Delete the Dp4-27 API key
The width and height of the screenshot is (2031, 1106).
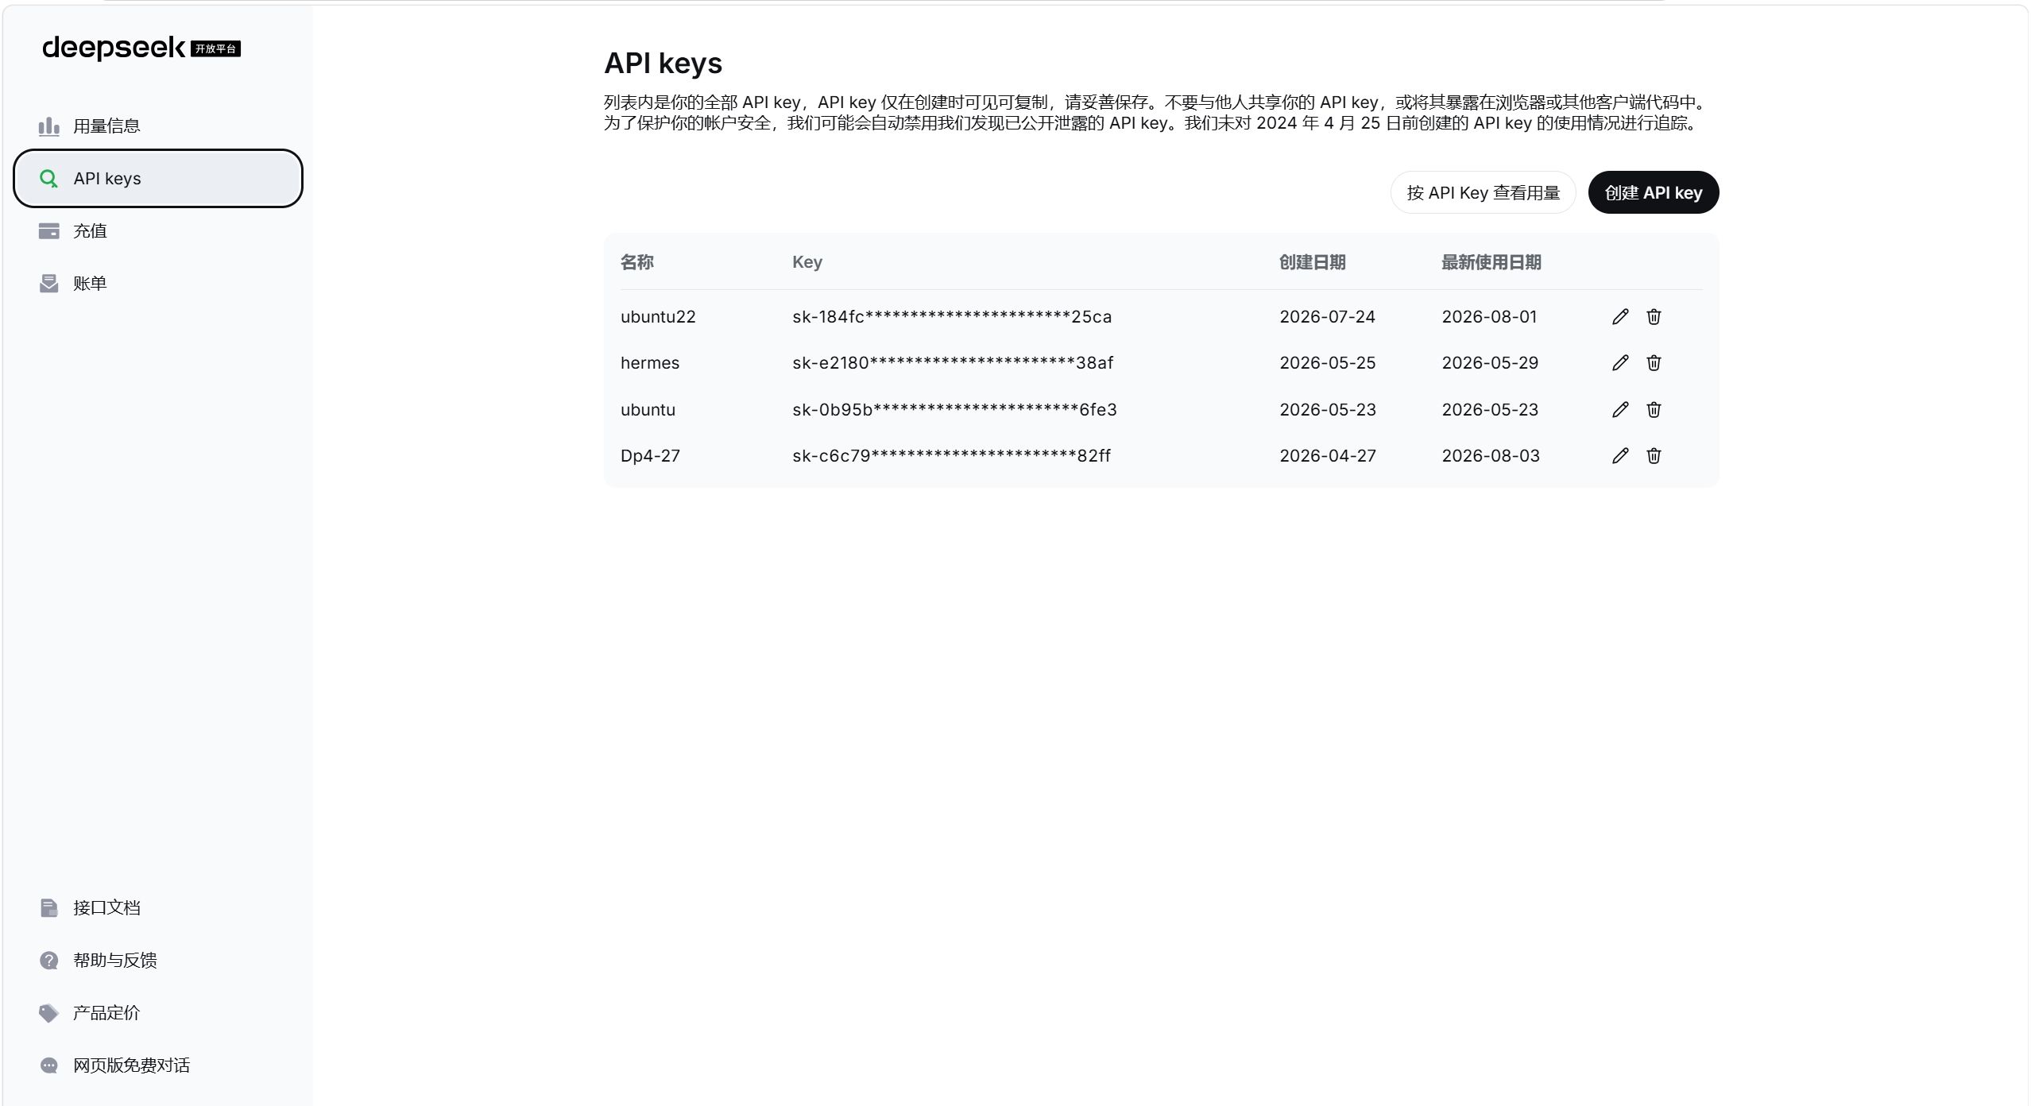pyautogui.click(x=1654, y=456)
